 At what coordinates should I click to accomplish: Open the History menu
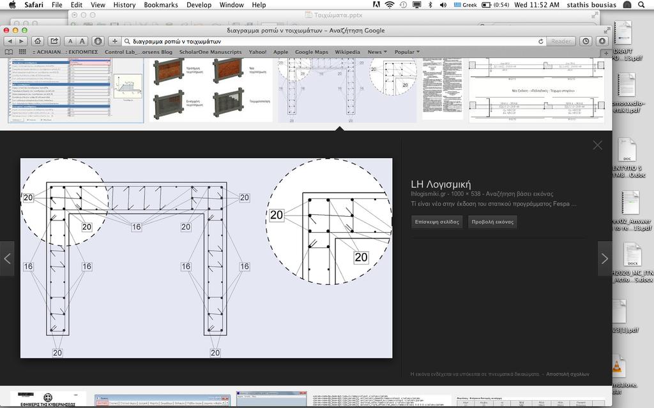pyautogui.click(x=125, y=5)
